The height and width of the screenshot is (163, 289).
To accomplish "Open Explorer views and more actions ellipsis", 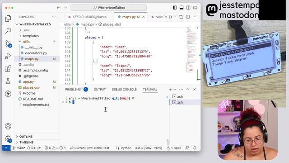I will coord(54,17).
